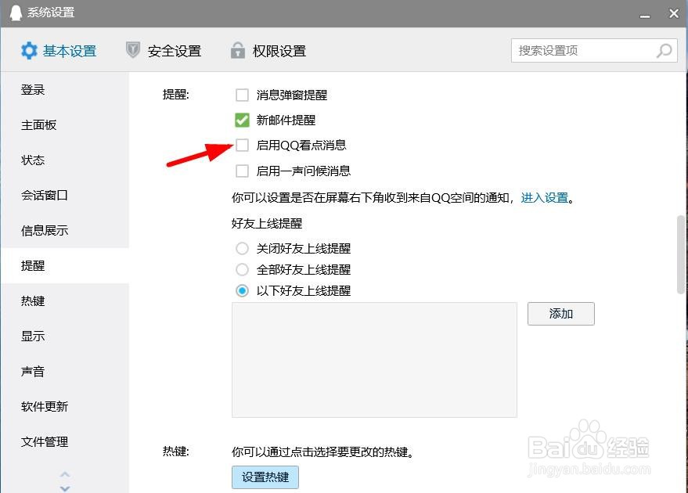Click the 设置热键 button

pos(265,477)
